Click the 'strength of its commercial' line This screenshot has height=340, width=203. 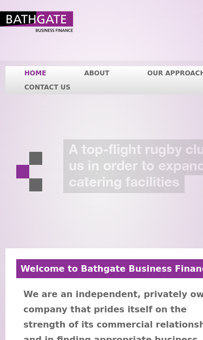coord(113,325)
